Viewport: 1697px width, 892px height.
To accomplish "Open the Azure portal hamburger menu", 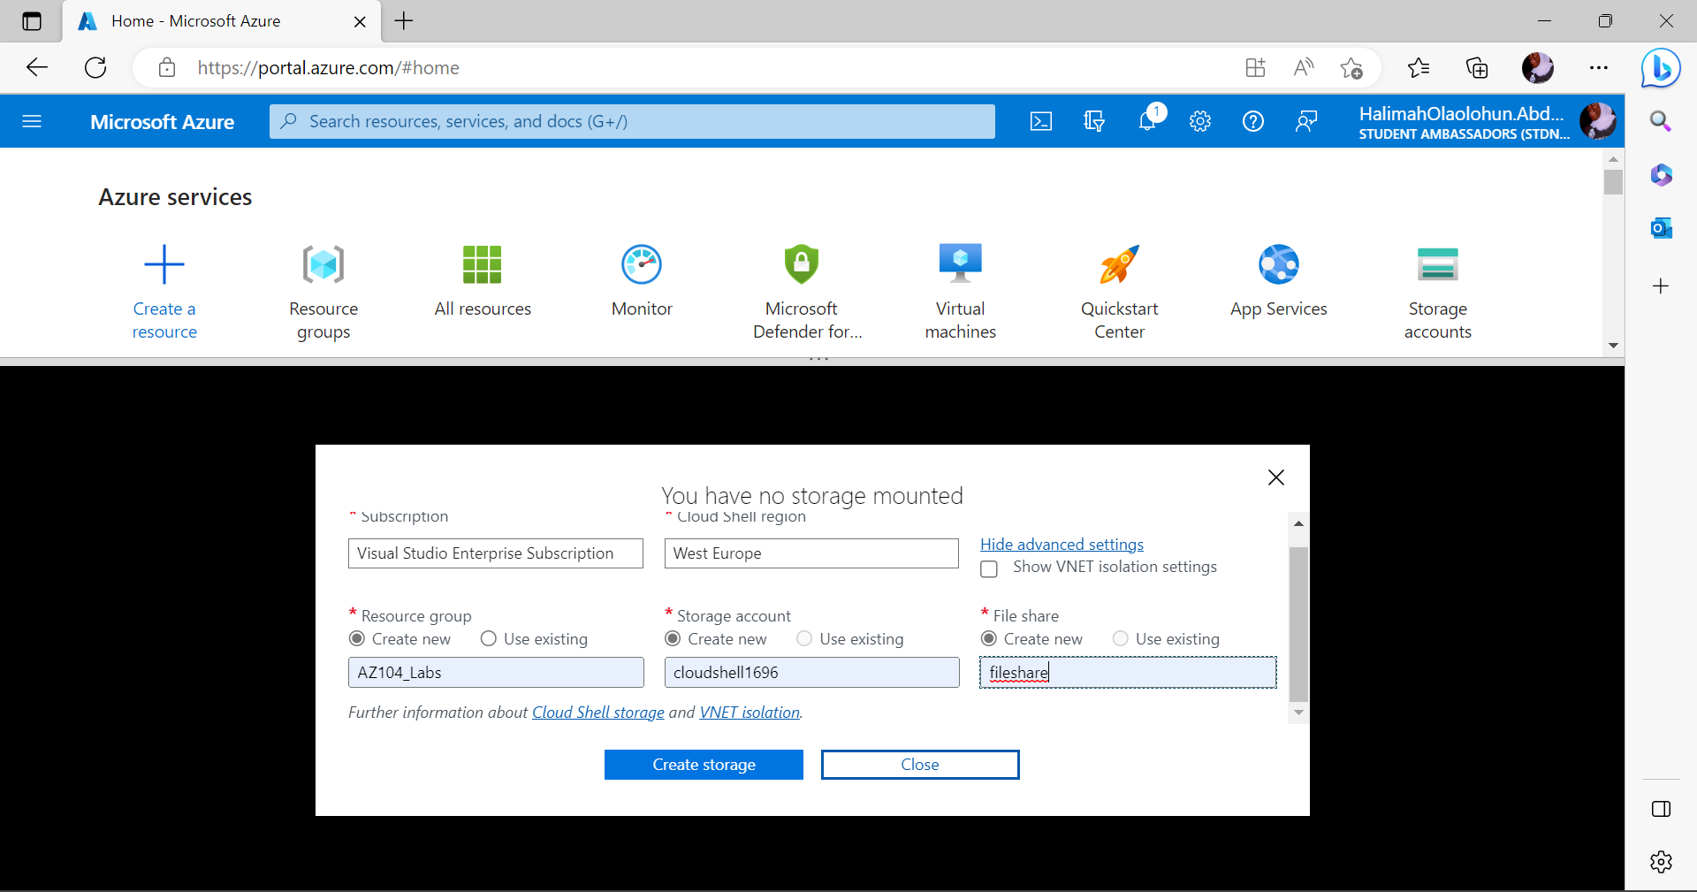I will 32,121.
